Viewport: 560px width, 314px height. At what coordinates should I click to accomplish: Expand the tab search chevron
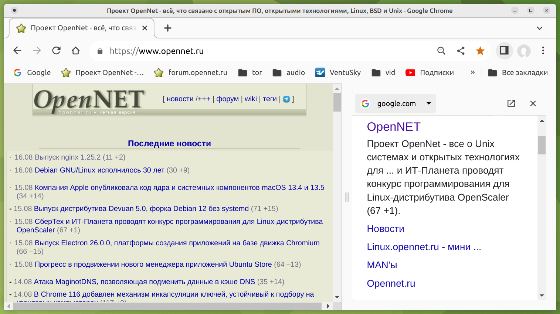click(x=540, y=28)
